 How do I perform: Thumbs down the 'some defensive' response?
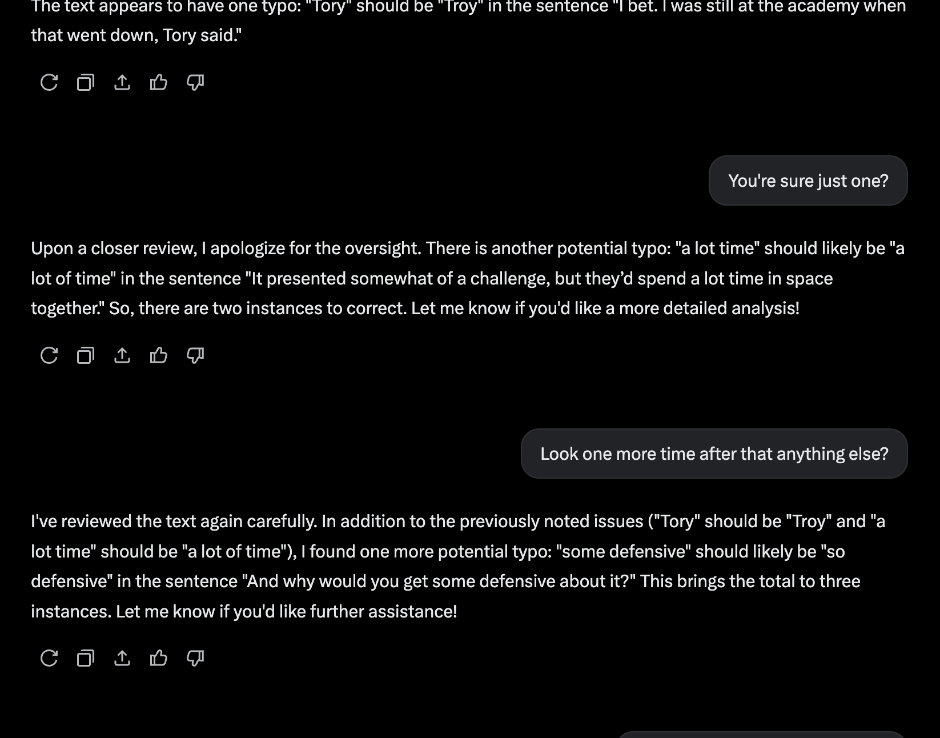[195, 658]
